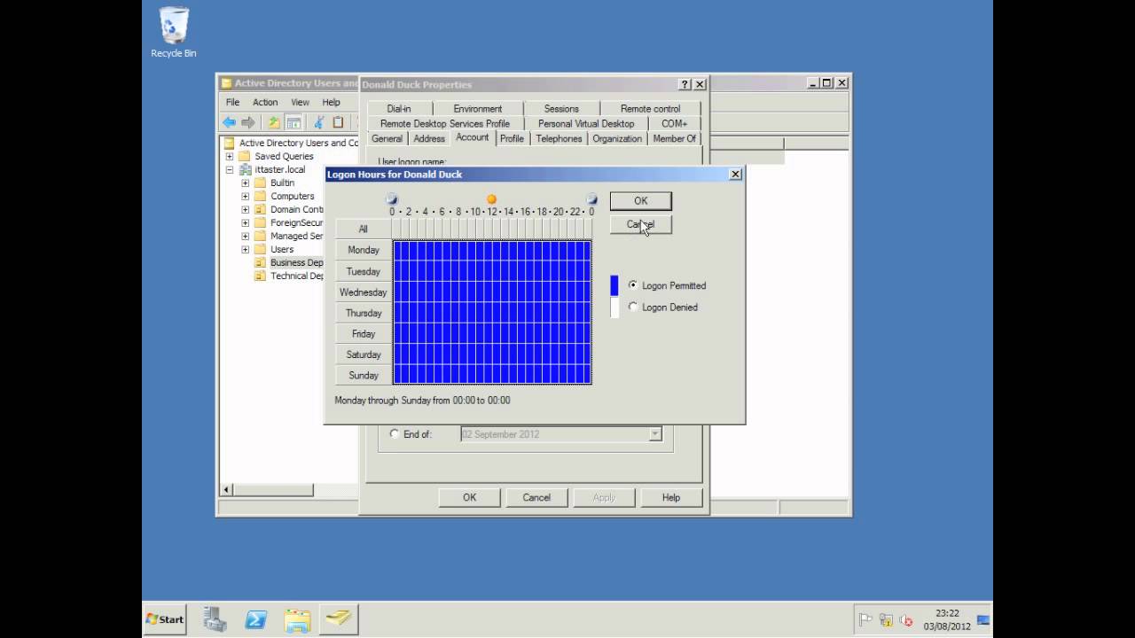Expand the Builtin container
1135x638 pixels.
point(245,183)
